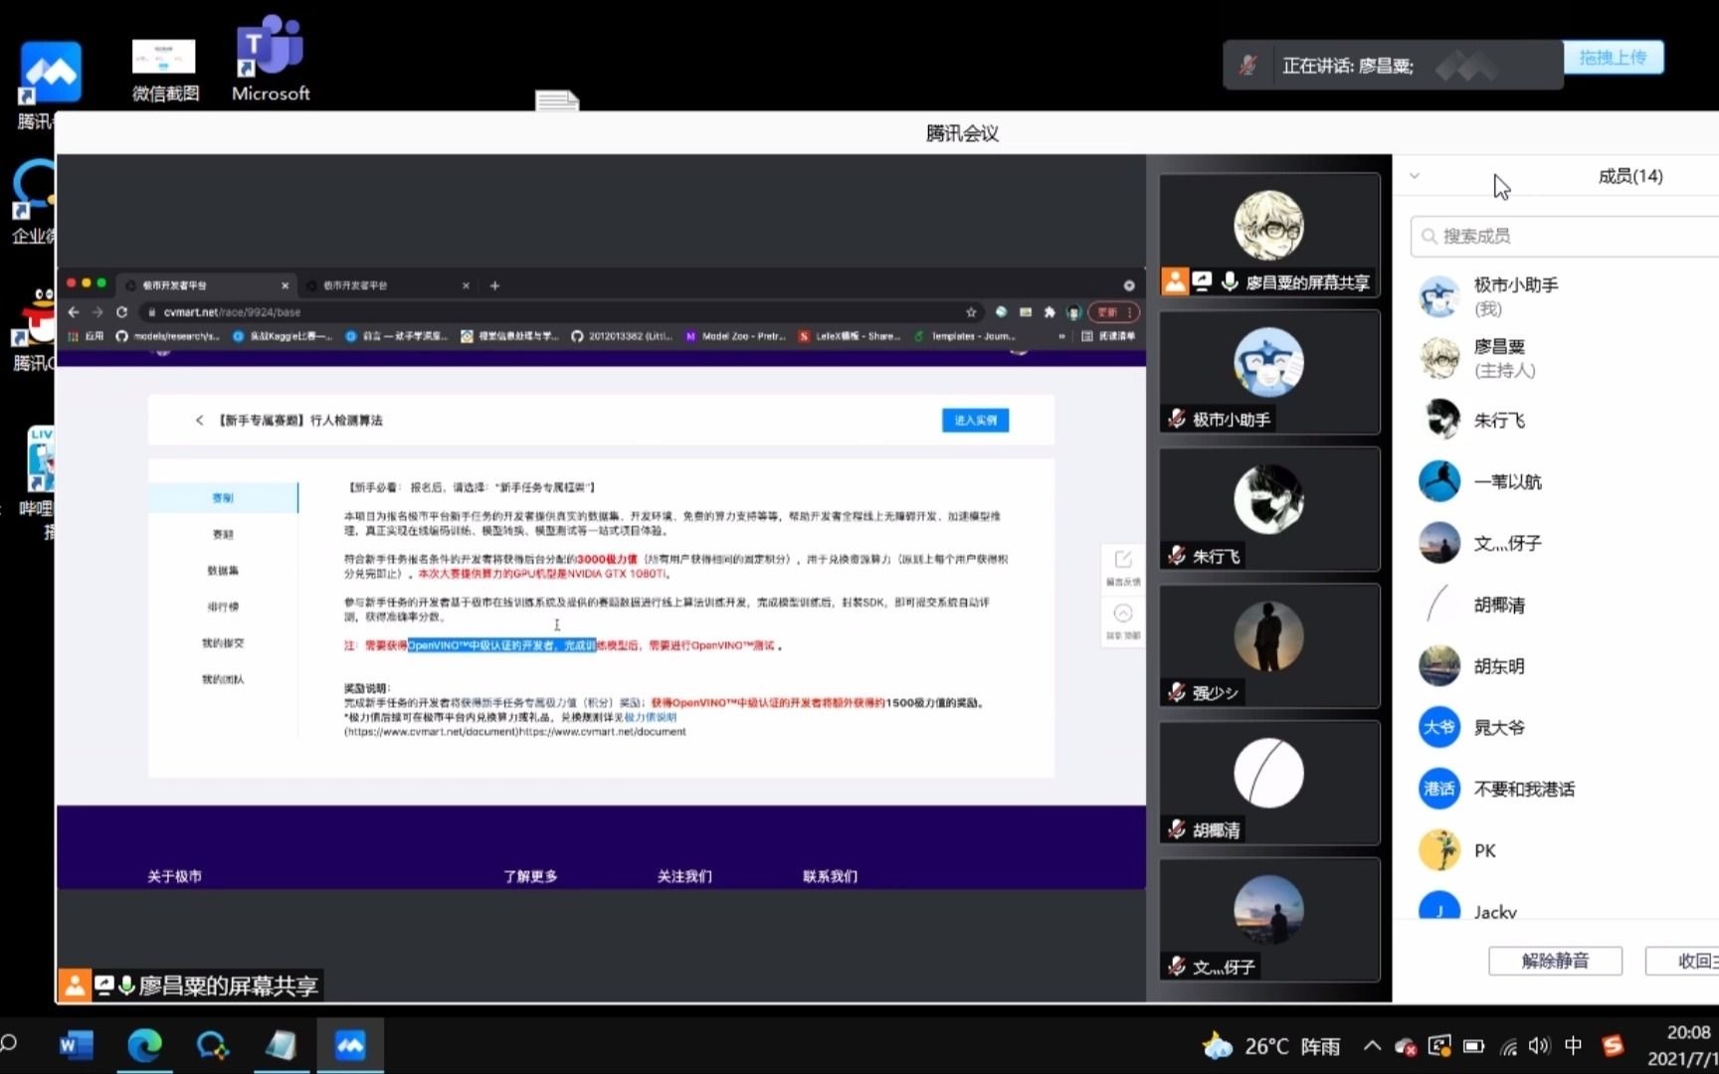Click the 搜索成员 search field
1719x1074 pixels.
click(x=1567, y=236)
